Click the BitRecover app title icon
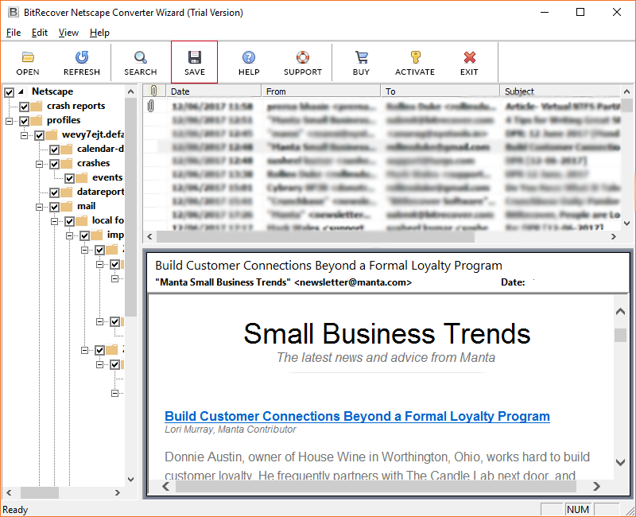Screen dimensions: 636x517 pyautogui.click(x=14, y=12)
